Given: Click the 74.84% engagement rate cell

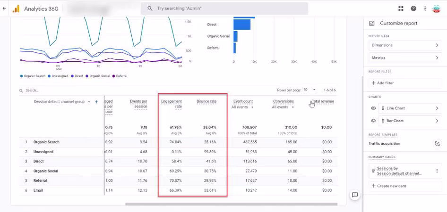Looking at the screenshot, I should pos(175,142).
